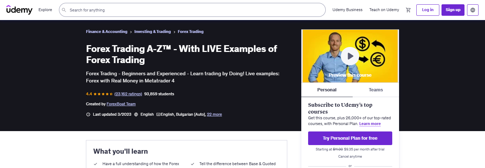Click the Learn more link
485x168 pixels.
point(370,124)
